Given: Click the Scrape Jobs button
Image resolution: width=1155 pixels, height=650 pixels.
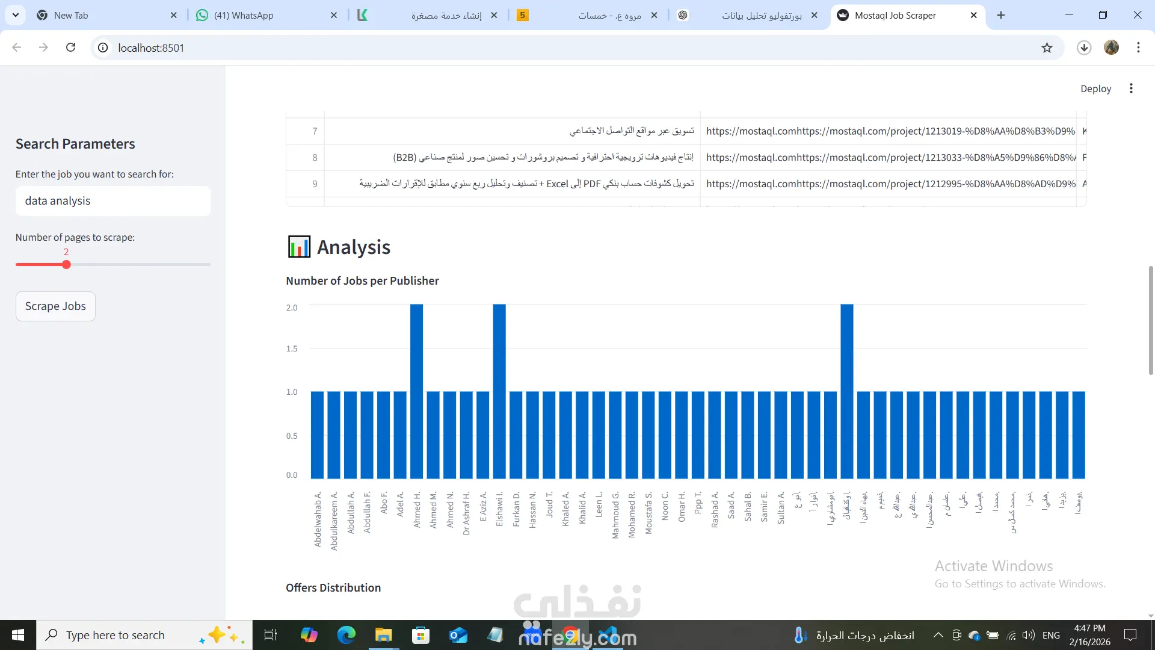Looking at the screenshot, I should pos(55,306).
